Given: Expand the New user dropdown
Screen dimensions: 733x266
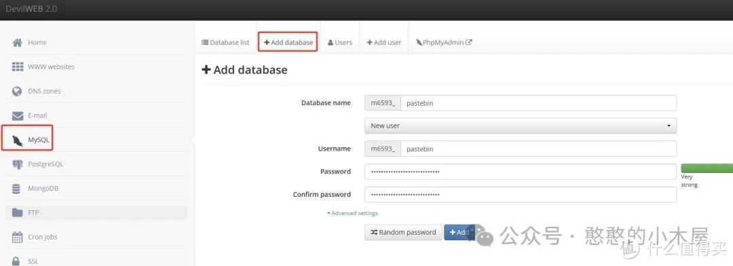Looking at the screenshot, I should 521,126.
